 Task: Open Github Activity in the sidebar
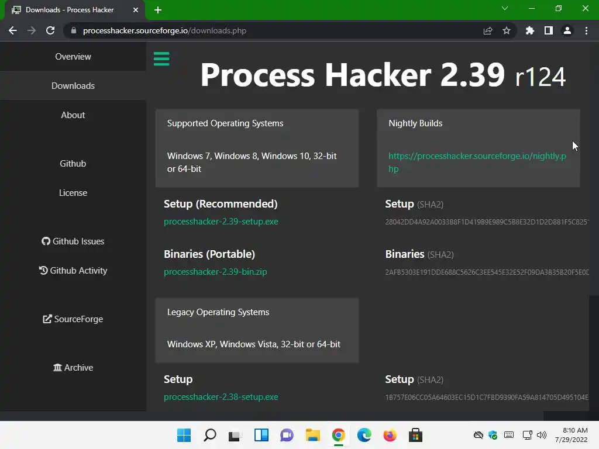[x=73, y=270]
